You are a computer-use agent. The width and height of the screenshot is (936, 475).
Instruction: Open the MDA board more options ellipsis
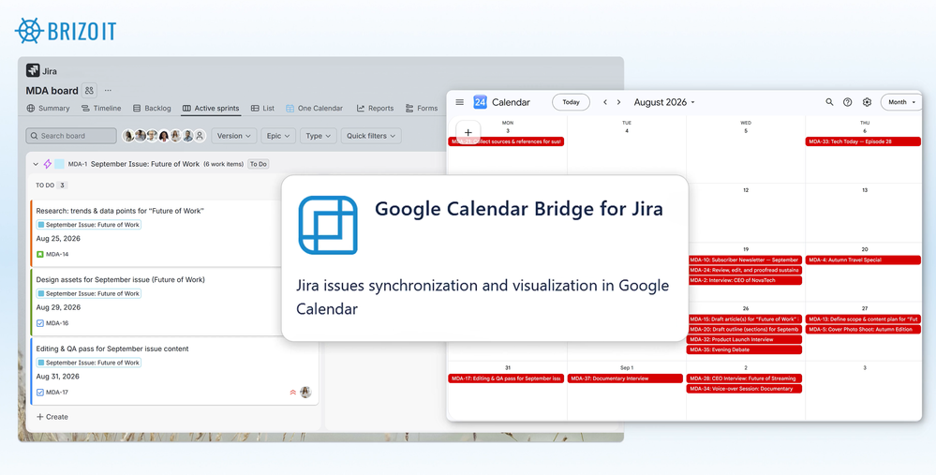pos(108,91)
